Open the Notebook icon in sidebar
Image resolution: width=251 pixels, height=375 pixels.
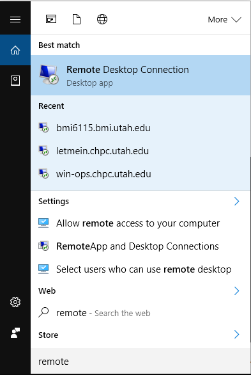(x=15, y=81)
